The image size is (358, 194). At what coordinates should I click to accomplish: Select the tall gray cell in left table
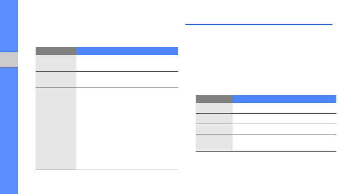tap(56, 129)
